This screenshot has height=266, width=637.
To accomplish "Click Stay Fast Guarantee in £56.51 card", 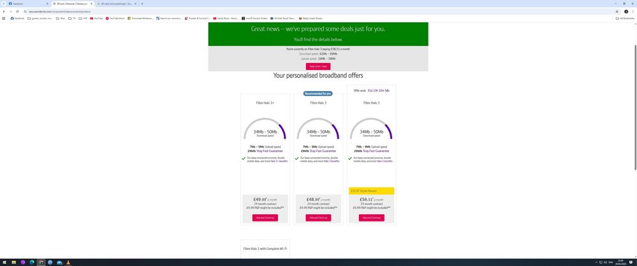I will [x=376, y=151].
